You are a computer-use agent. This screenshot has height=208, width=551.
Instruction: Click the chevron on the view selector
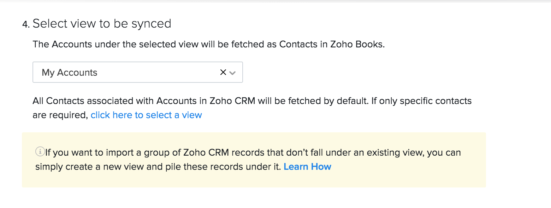point(233,73)
